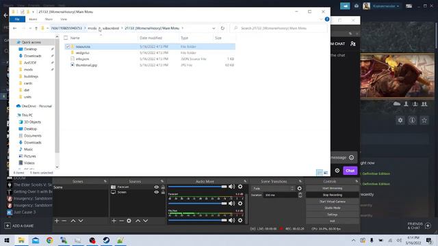Click Start Virtual Camera button

(x=332, y=202)
